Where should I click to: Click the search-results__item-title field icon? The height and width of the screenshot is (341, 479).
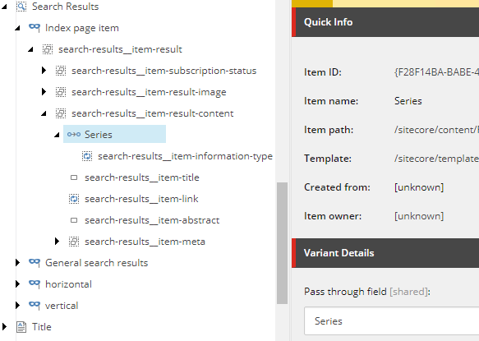(x=74, y=177)
